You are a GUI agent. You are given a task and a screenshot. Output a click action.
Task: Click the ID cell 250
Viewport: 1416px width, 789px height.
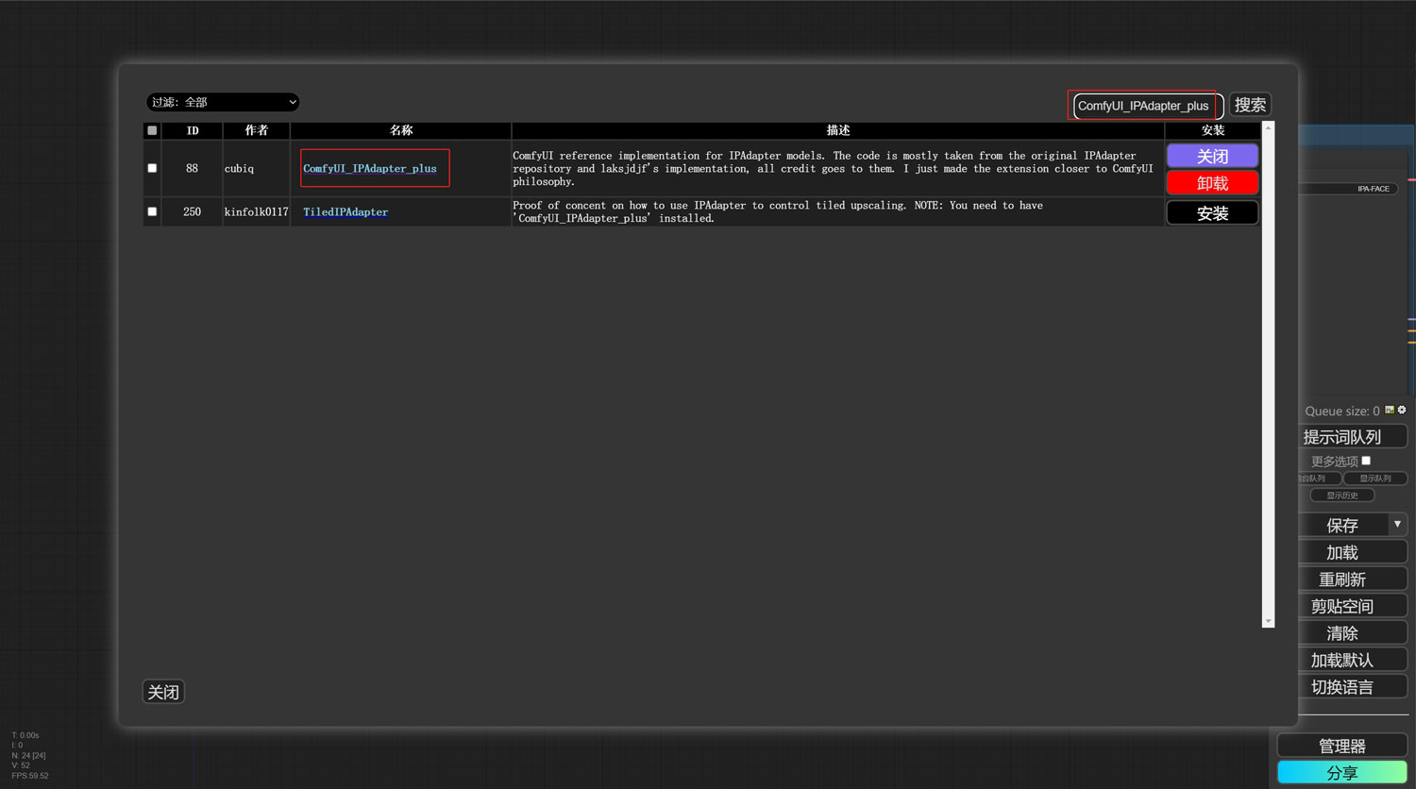192,211
